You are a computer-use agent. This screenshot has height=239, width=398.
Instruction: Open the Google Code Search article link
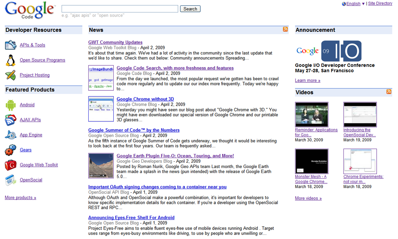(175, 68)
